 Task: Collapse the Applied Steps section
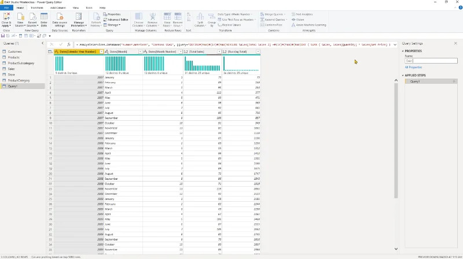pyautogui.click(x=403, y=76)
